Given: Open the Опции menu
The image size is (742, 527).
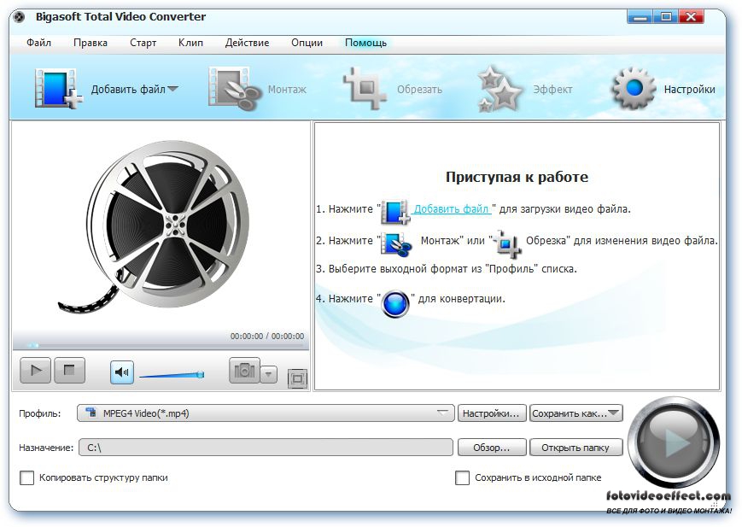Looking at the screenshot, I should pyautogui.click(x=307, y=43).
